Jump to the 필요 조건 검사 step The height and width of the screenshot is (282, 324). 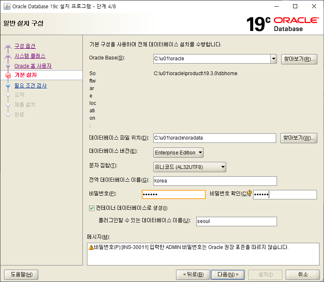point(31,85)
